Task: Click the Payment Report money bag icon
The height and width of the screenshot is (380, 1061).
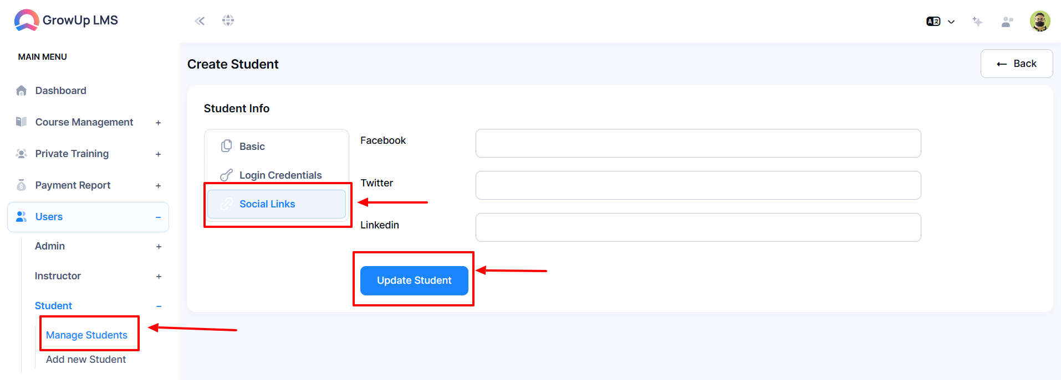Action: (22, 185)
